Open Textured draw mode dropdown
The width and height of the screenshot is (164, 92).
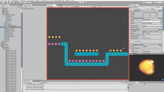[x=53, y=7]
